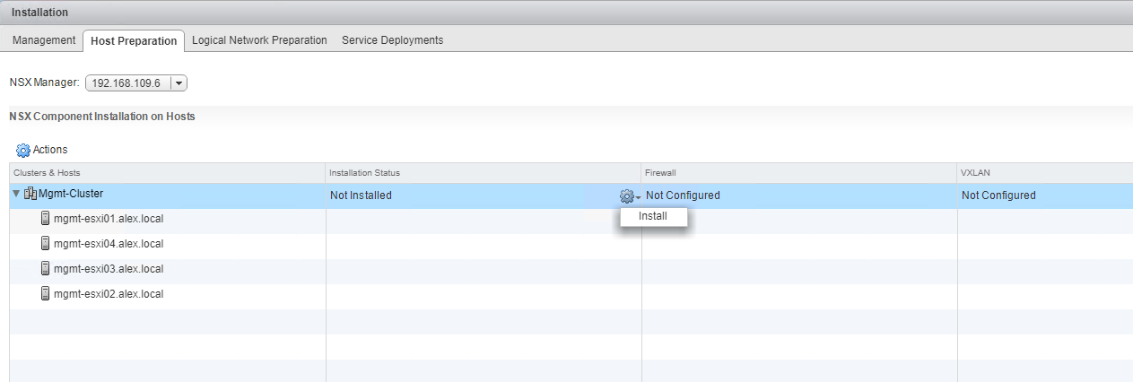Click the 'NSX Component Installation on Hosts' heading
This screenshot has height=382, width=1133.
102,117
